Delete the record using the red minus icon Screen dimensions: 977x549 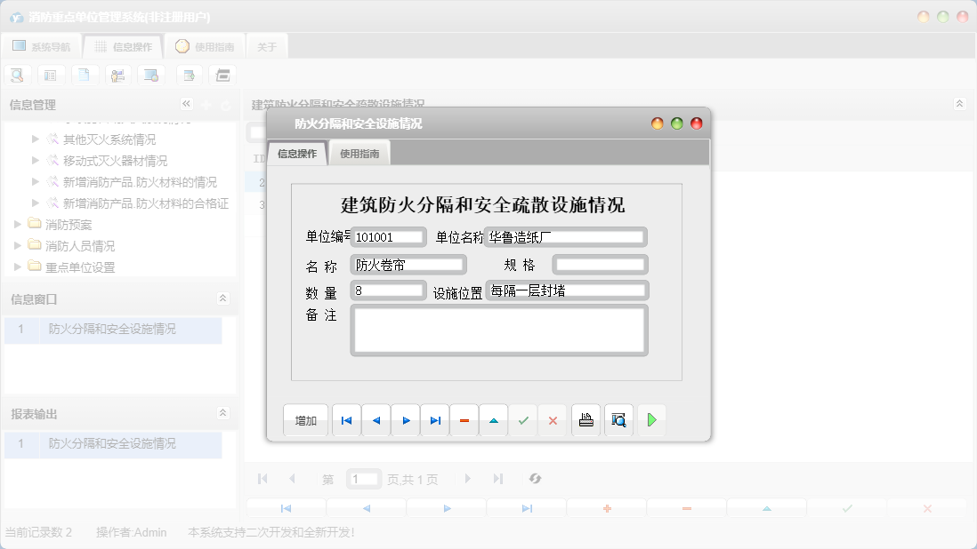[x=464, y=419]
